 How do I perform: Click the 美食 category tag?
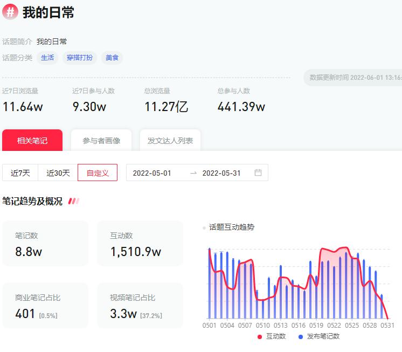[x=112, y=58]
